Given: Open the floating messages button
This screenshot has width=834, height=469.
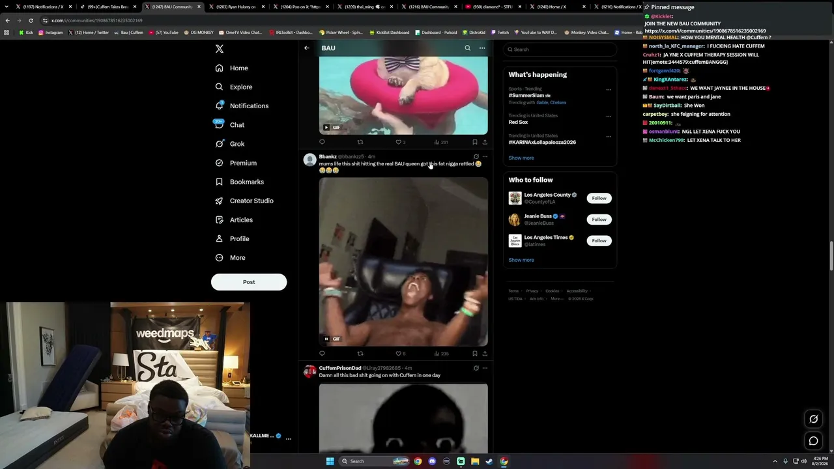Looking at the screenshot, I should click(813, 441).
